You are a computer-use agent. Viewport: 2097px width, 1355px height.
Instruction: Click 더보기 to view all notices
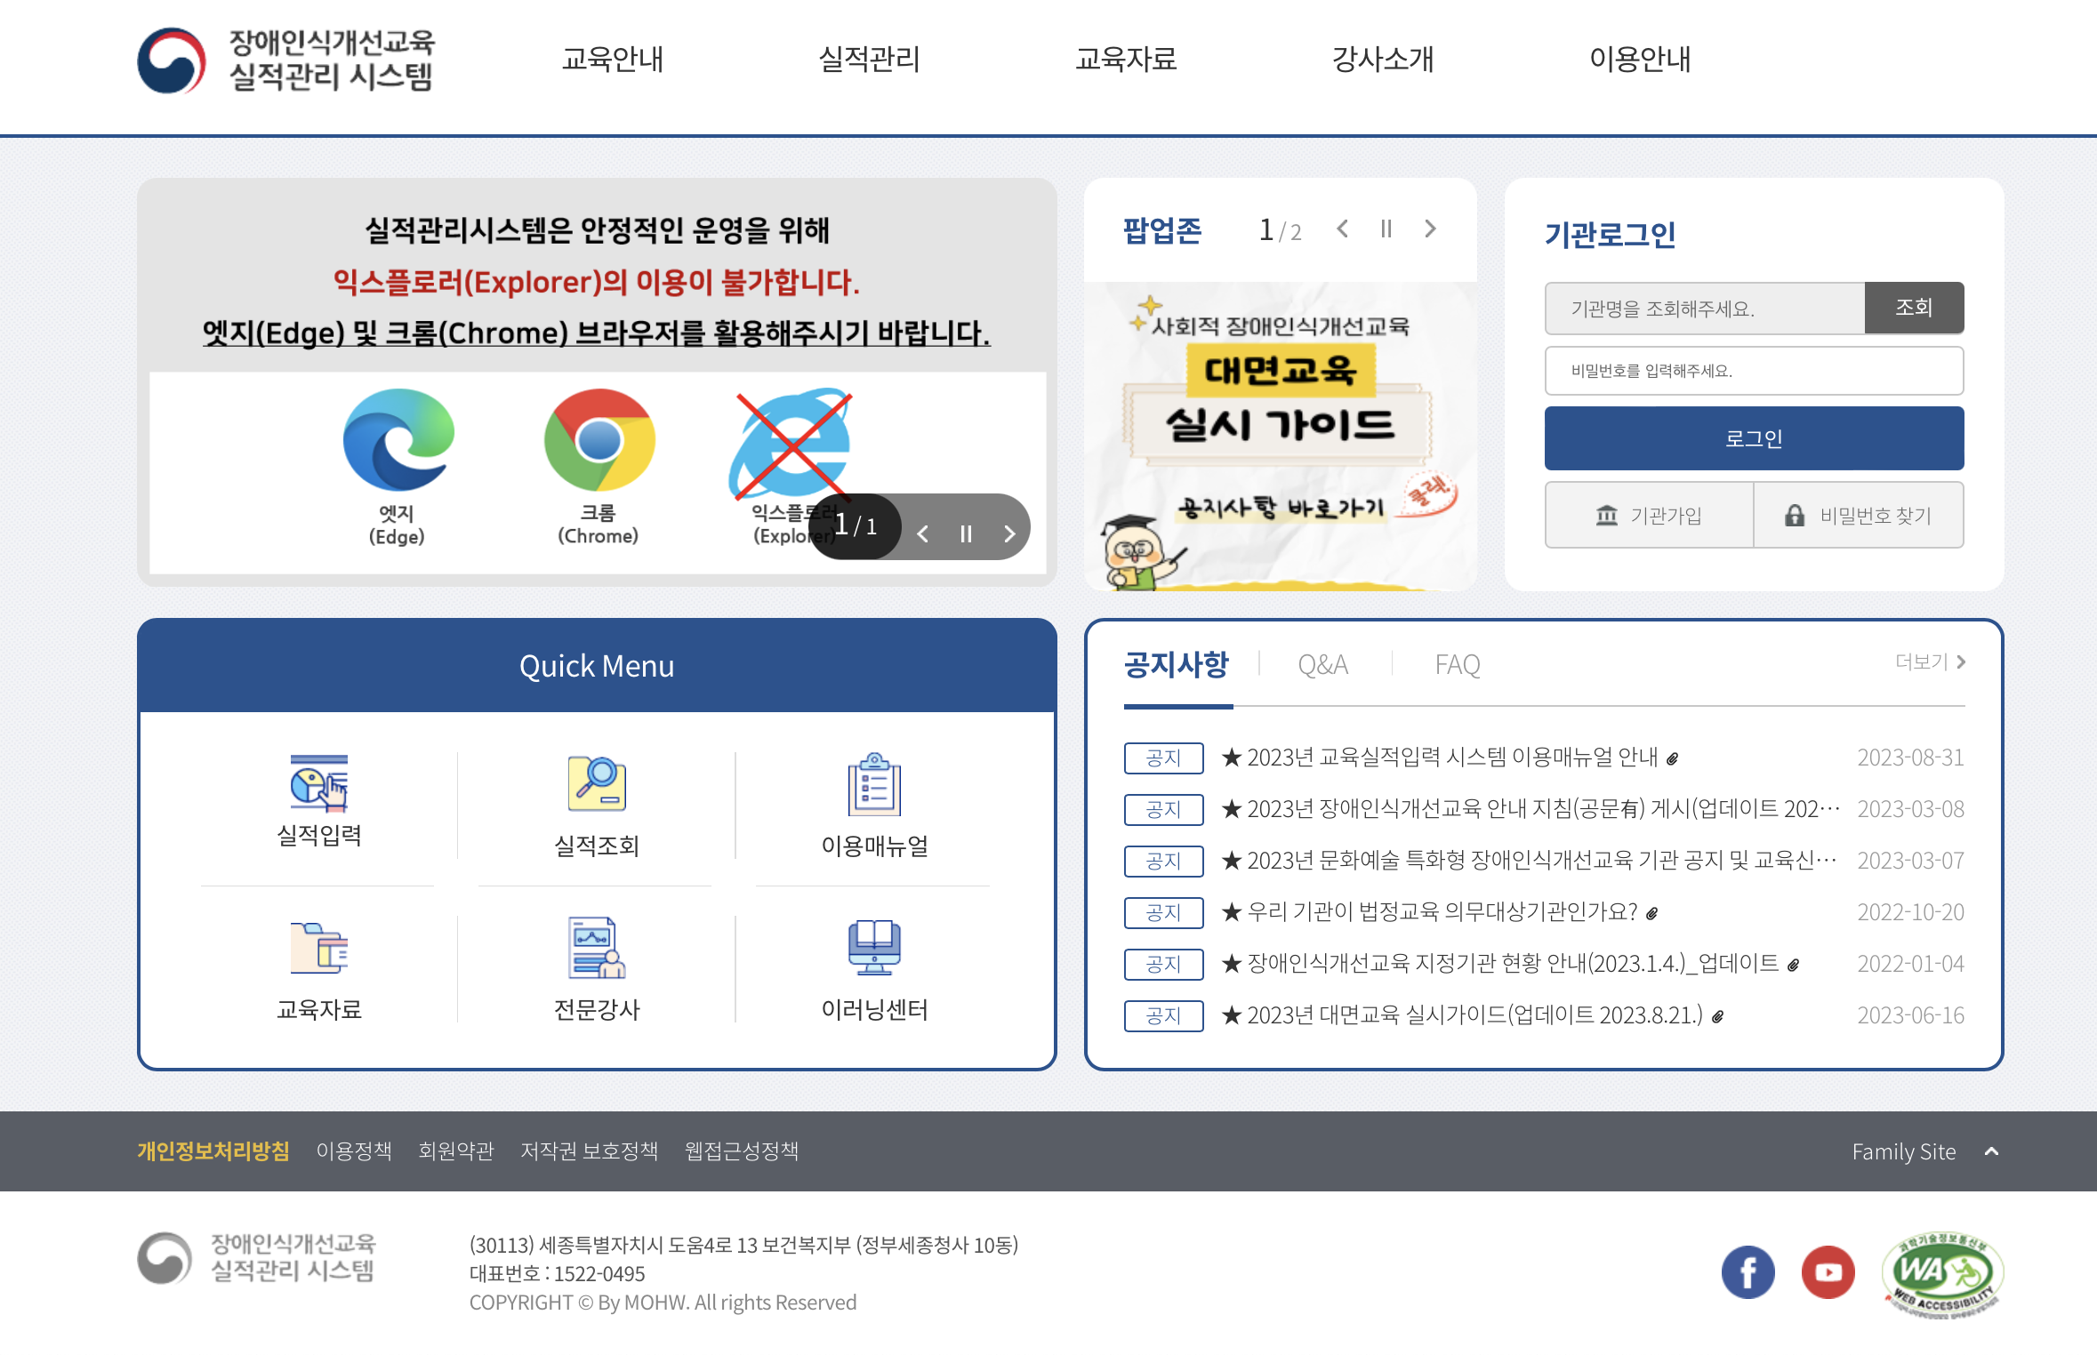tap(1928, 661)
